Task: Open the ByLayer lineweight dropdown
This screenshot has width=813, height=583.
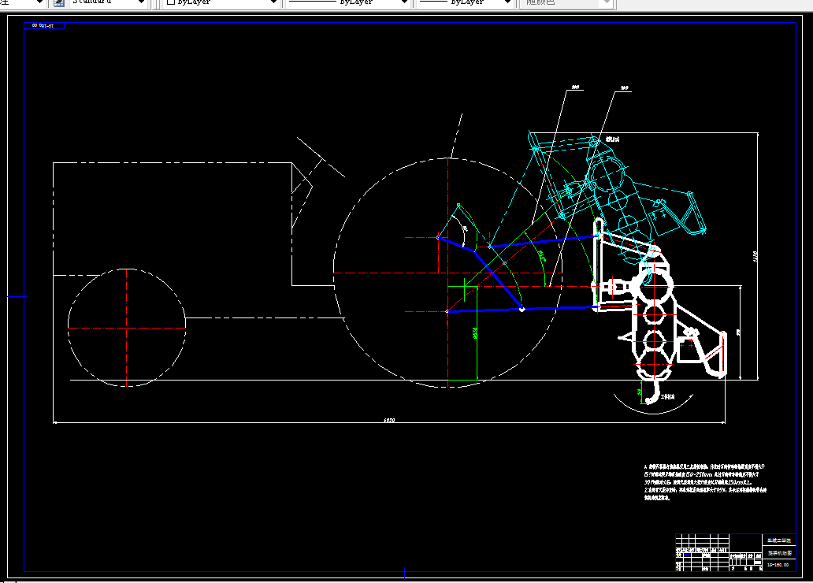Action: [x=465, y=2]
